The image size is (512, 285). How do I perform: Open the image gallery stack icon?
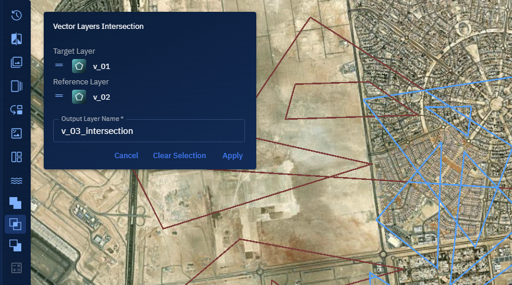[x=16, y=62]
